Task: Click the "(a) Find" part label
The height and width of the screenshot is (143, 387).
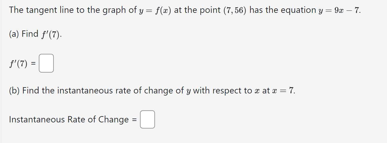Action: tap(24, 34)
